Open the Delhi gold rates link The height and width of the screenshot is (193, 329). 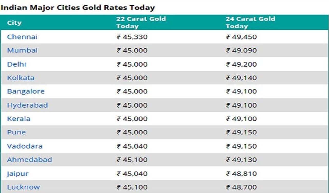coord(16,64)
